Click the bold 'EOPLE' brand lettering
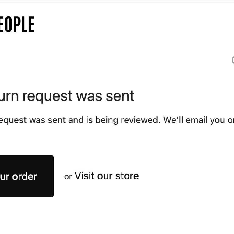 click(x=17, y=25)
